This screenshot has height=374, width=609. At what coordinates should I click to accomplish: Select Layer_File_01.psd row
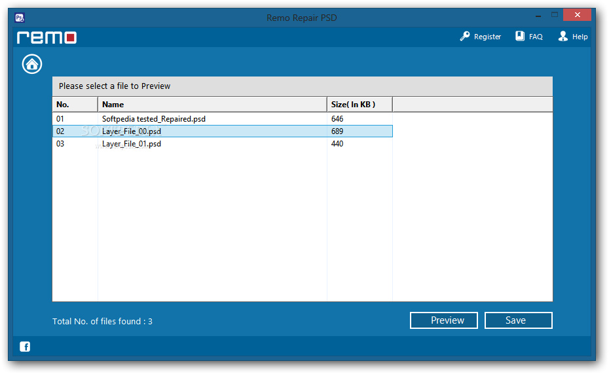[x=223, y=144]
